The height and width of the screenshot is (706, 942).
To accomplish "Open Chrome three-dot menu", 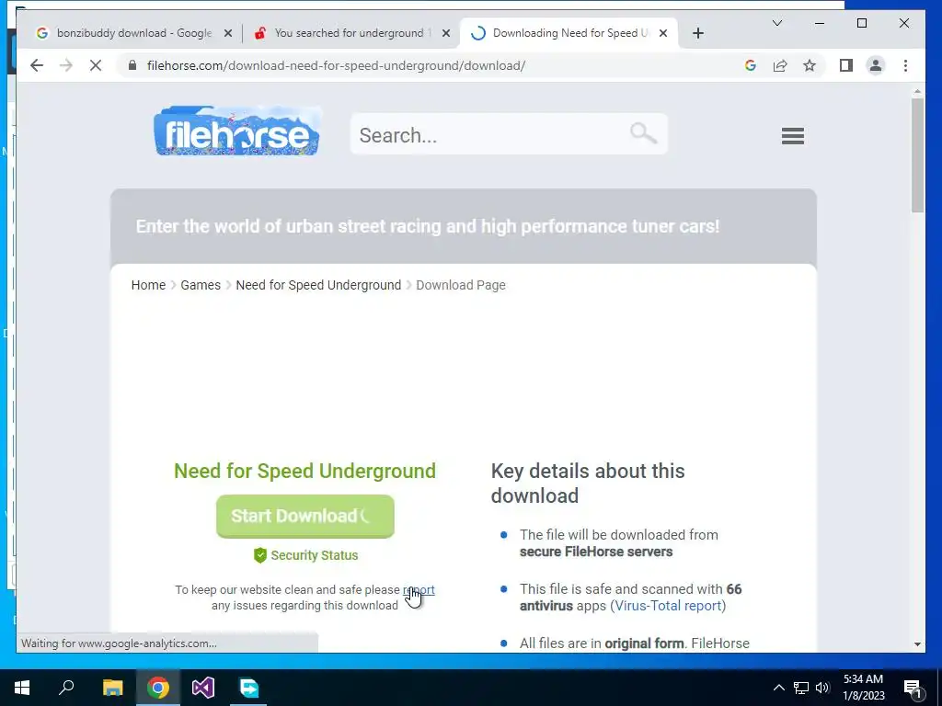I will [x=905, y=65].
